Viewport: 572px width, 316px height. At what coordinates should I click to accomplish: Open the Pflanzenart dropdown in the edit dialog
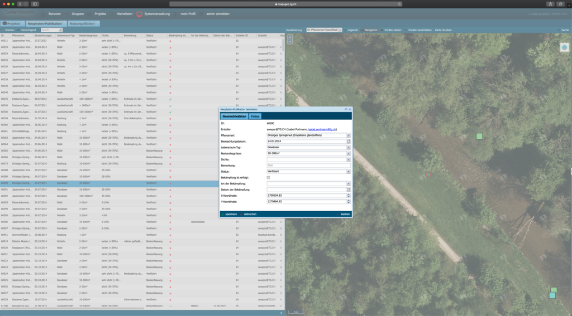point(349,135)
